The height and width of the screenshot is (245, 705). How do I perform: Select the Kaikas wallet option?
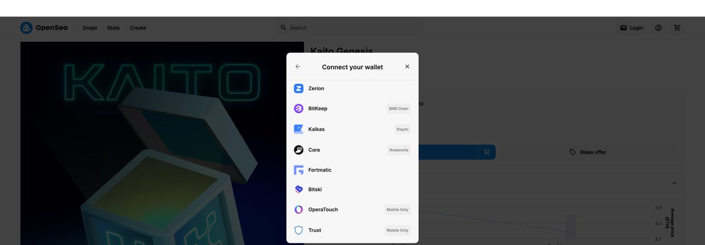352,129
